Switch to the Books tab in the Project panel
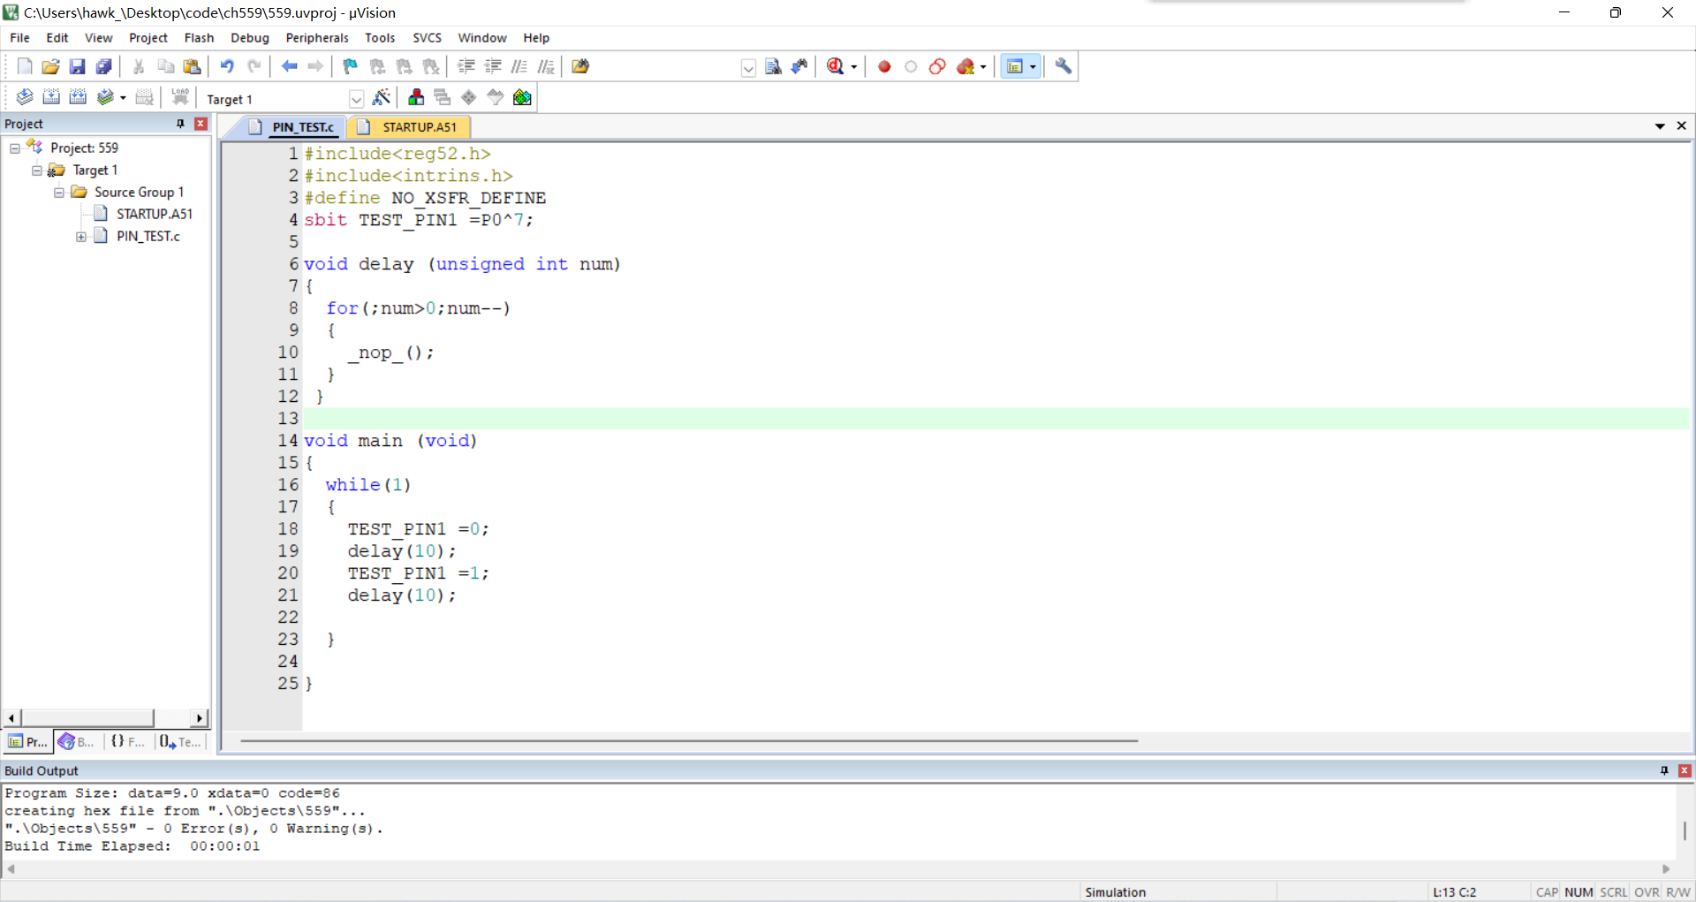Screen dimensions: 1696x902 [77, 742]
